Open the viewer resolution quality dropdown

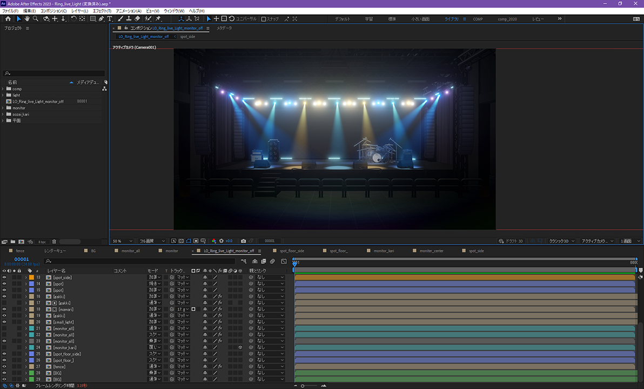(152, 241)
